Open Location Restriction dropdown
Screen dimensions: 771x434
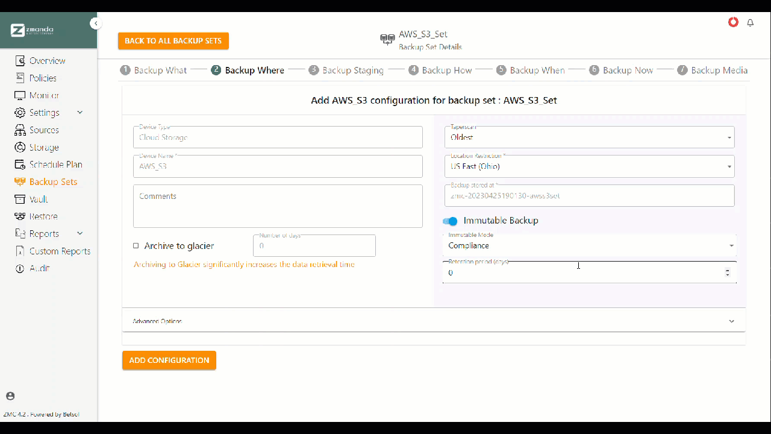[x=589, y=166]
